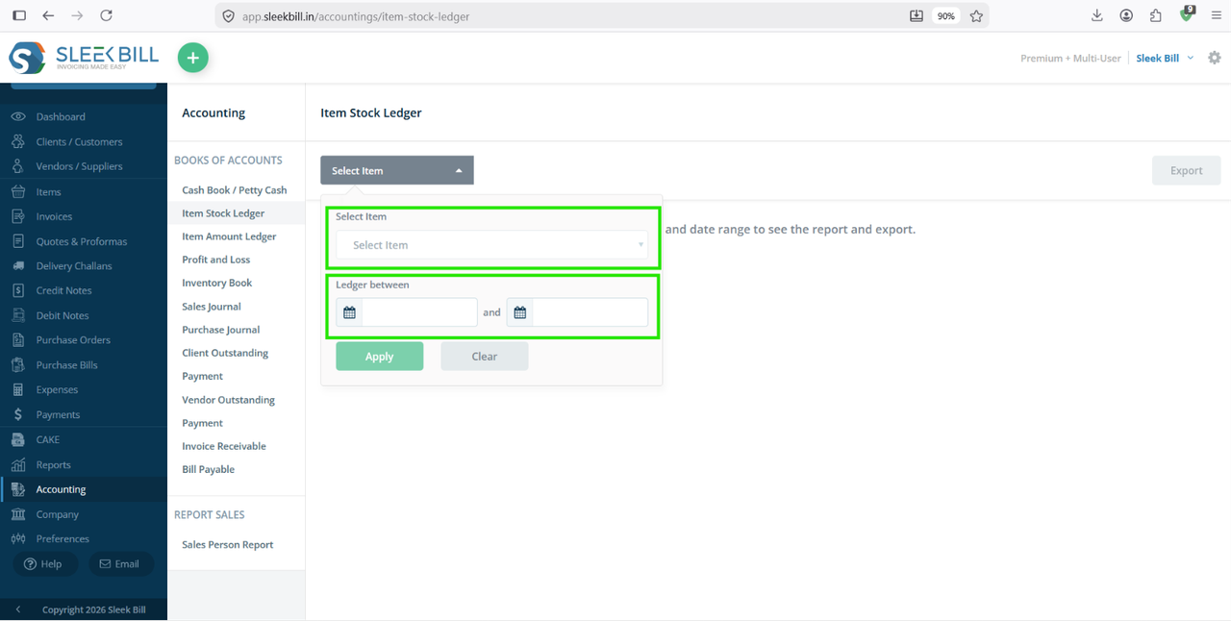Viewport: 1231px width, 621px height.
Task: Click the CAKE sidebar icon
Action: (17, 439)
